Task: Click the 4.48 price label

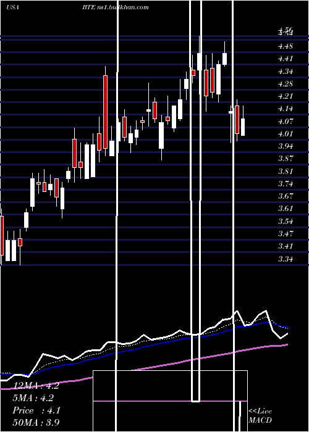Action: point(286,46)
